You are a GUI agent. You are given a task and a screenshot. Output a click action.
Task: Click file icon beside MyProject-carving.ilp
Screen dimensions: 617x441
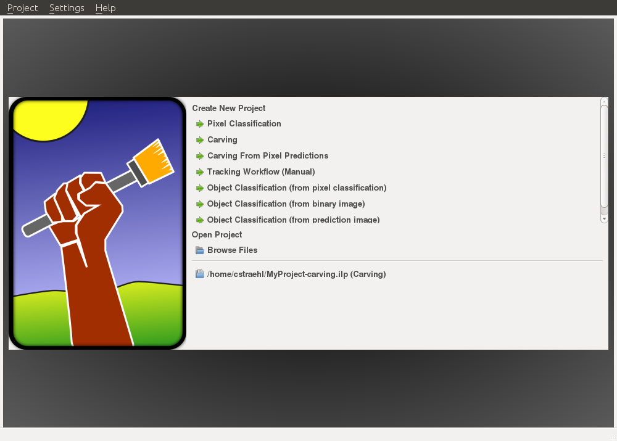[200, 274]
